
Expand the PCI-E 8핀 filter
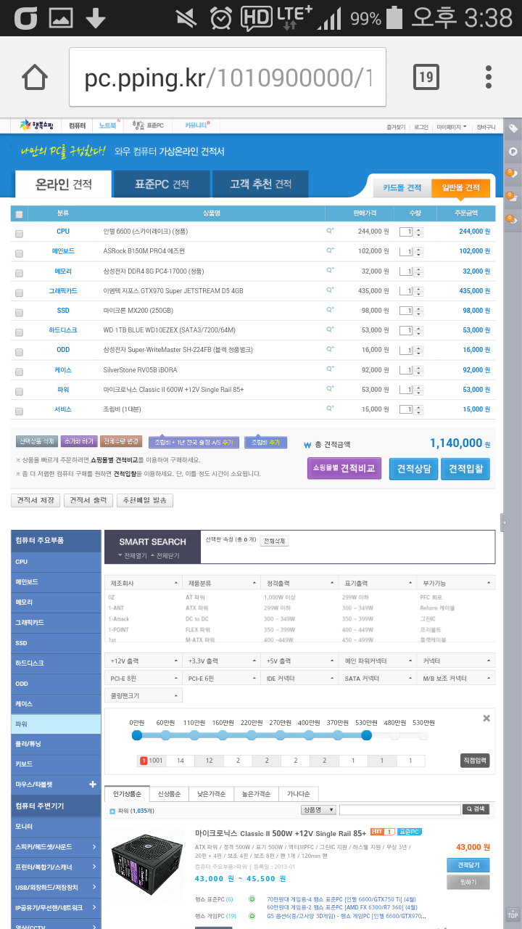coord(143,679)
